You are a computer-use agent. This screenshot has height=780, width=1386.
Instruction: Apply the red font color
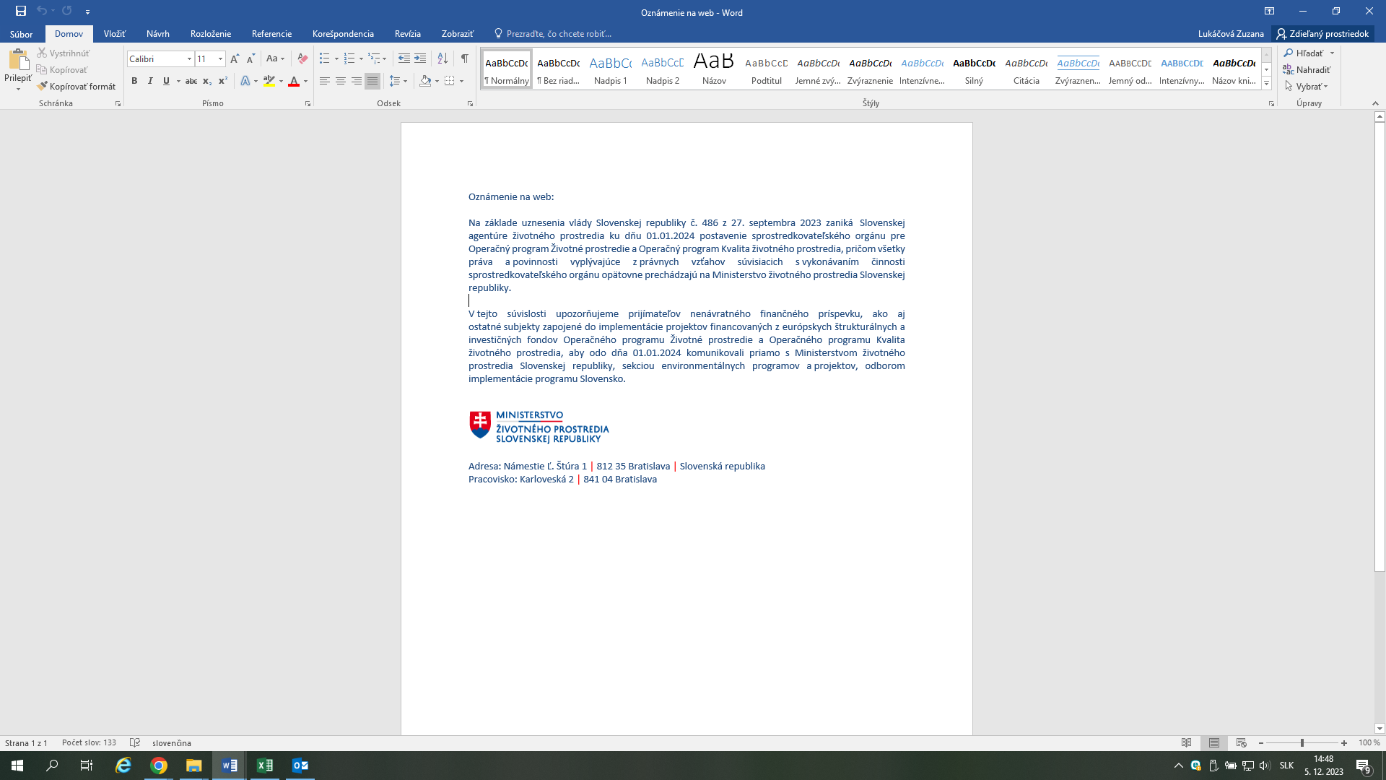click(294, 81)
